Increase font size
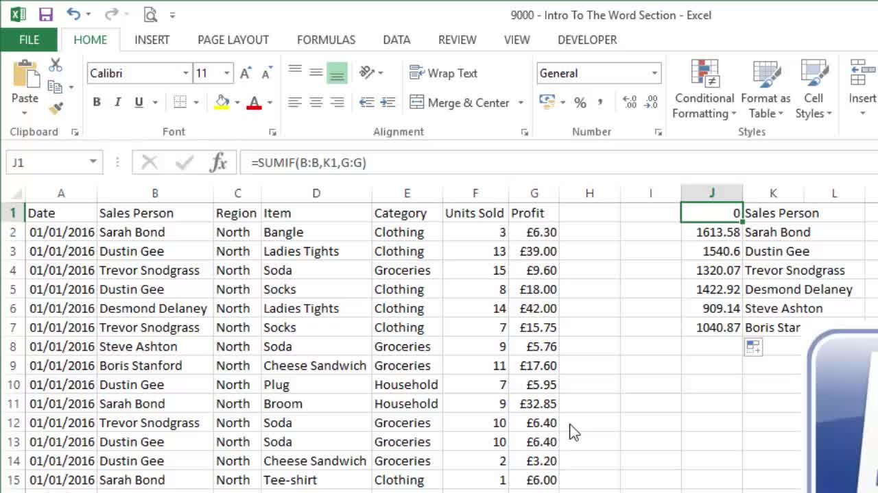The image size is (878, 493). coord(246,73)
